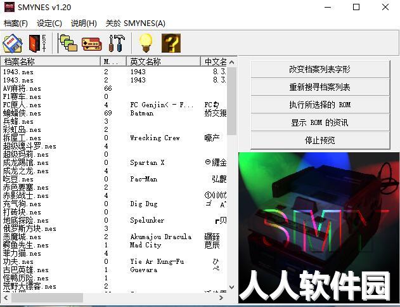
Task: Select 拆屋工.nes in the list
Action: [x=22, y=138]
